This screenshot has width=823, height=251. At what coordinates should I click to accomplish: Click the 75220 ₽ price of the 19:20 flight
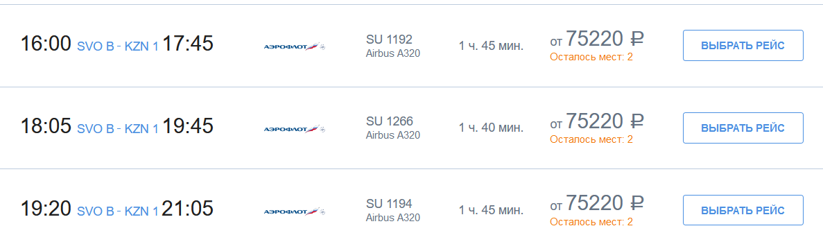click(605, 203)
